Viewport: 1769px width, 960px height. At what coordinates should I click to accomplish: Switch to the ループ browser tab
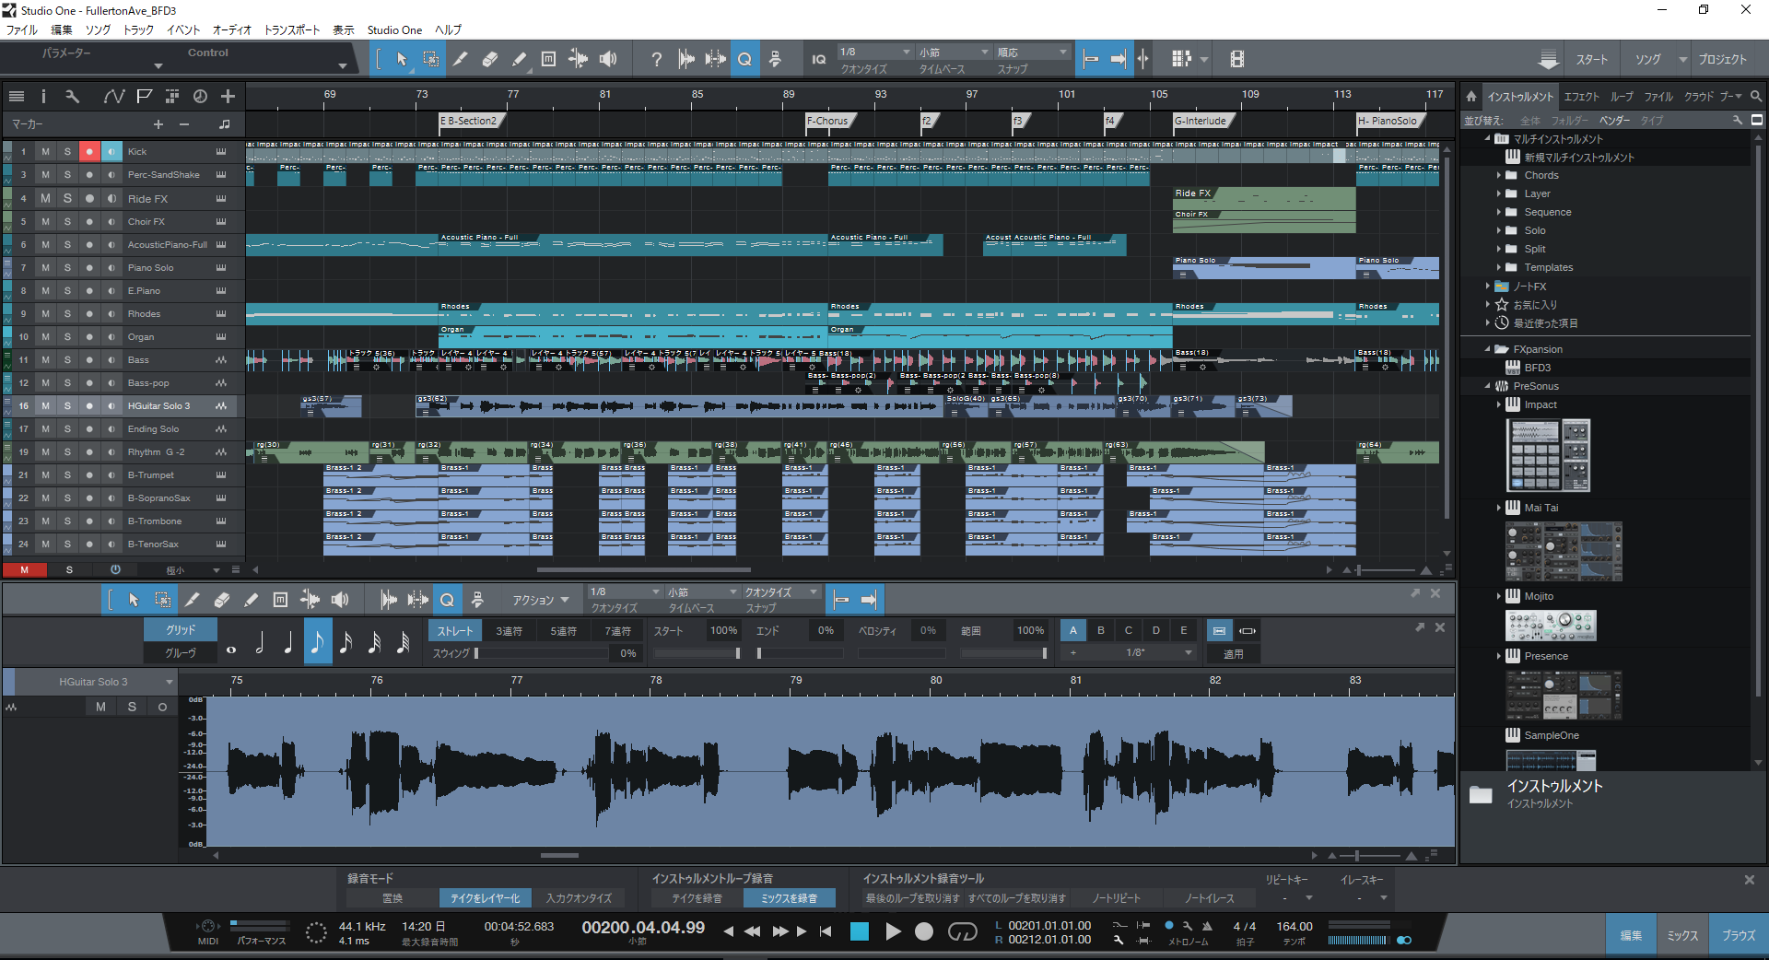tap(1622, 96)
